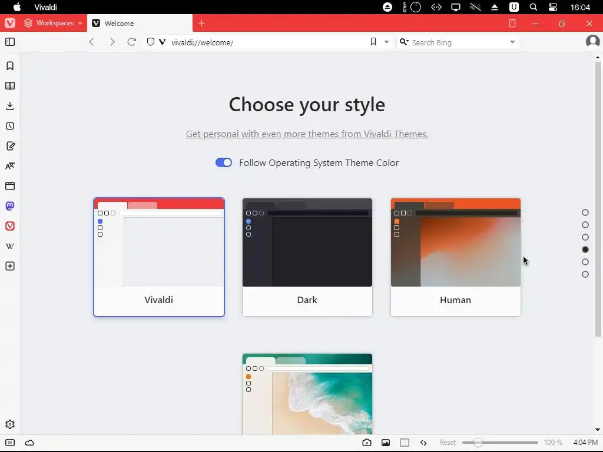Open the Downloads panel
The image size is (603, 452).
(10, 106)
